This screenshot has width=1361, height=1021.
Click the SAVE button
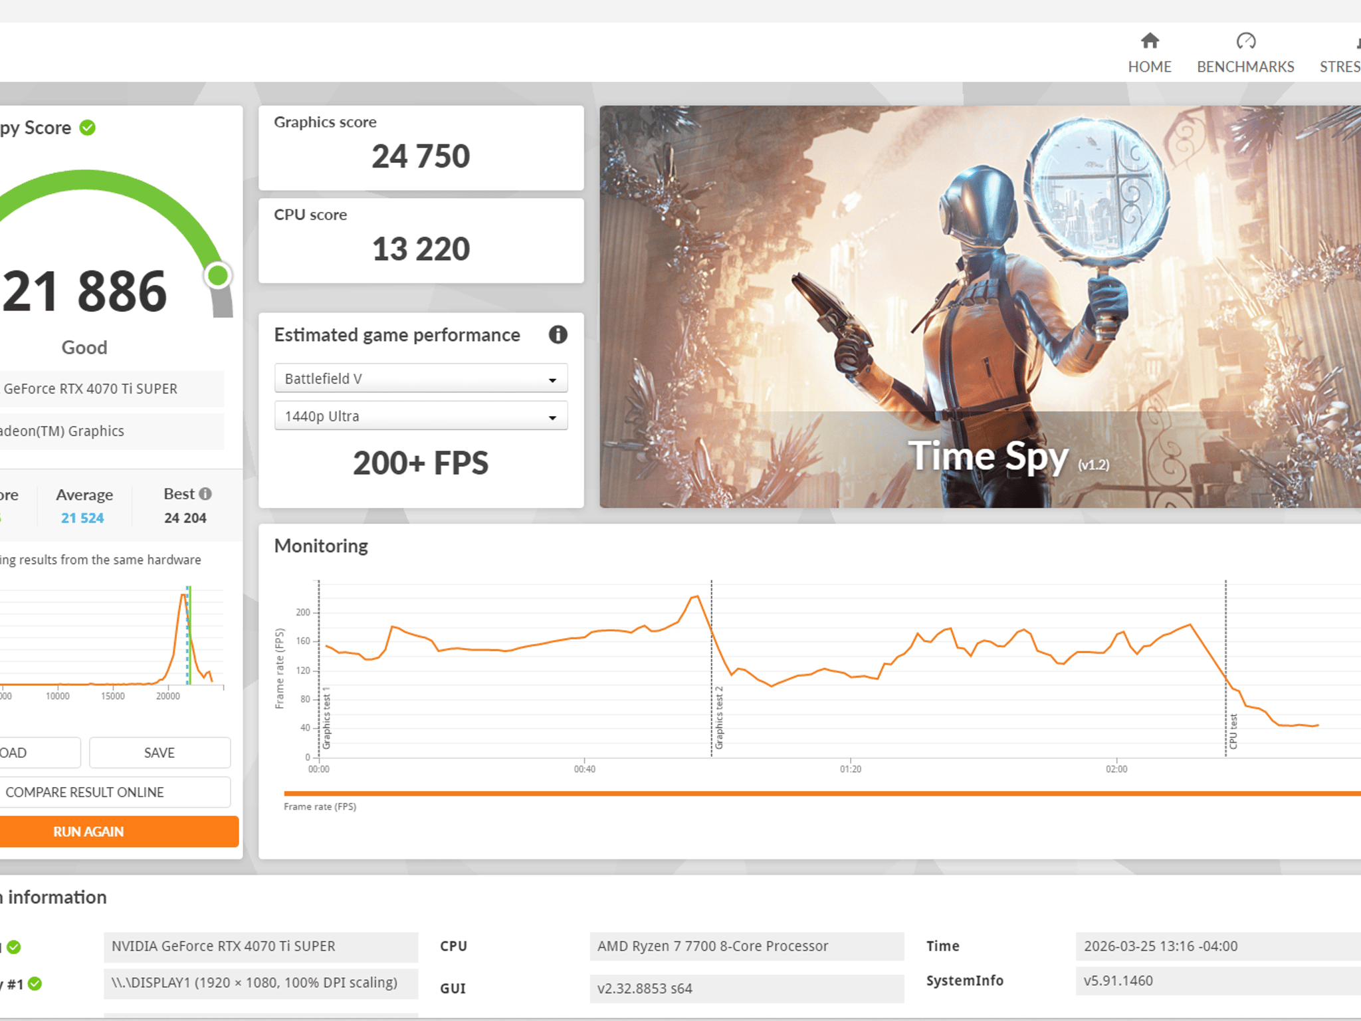(x=159, y=752)
